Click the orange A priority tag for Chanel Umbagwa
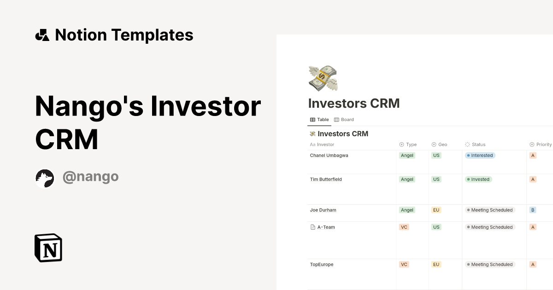This screenshot has width=553, height=290. pos(532,155)
